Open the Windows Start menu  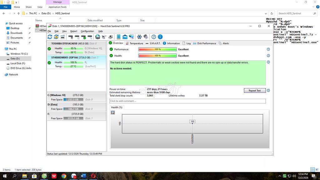click(5, 176)
